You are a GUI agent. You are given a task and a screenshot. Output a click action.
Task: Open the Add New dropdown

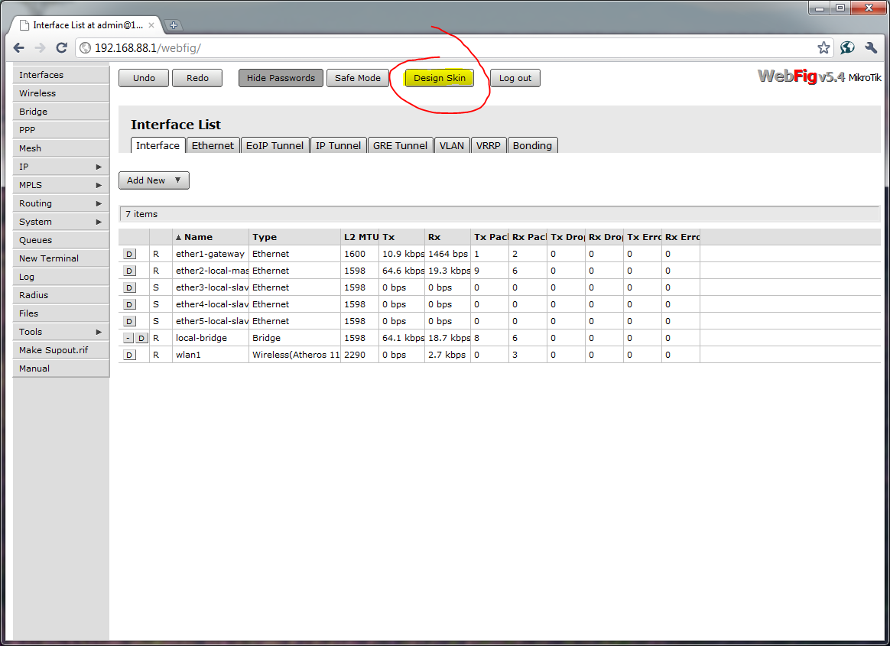154,180
